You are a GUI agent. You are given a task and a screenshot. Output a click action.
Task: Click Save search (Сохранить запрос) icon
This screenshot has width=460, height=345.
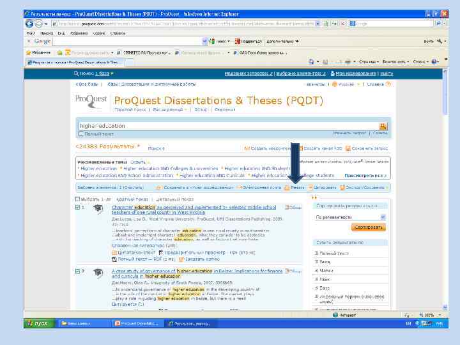point(348,148)
